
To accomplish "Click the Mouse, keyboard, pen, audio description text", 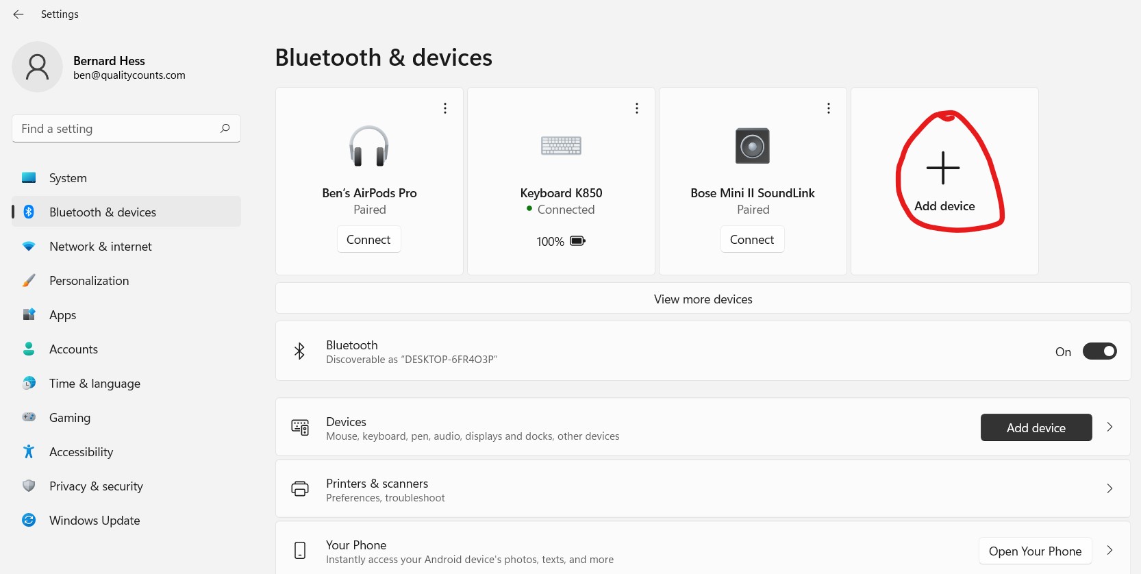I will click(x=473, y=436).
